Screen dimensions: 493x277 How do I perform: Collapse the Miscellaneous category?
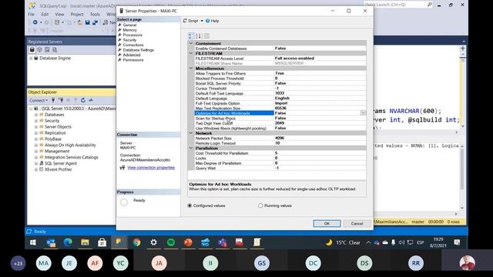(x=191, y=68)
